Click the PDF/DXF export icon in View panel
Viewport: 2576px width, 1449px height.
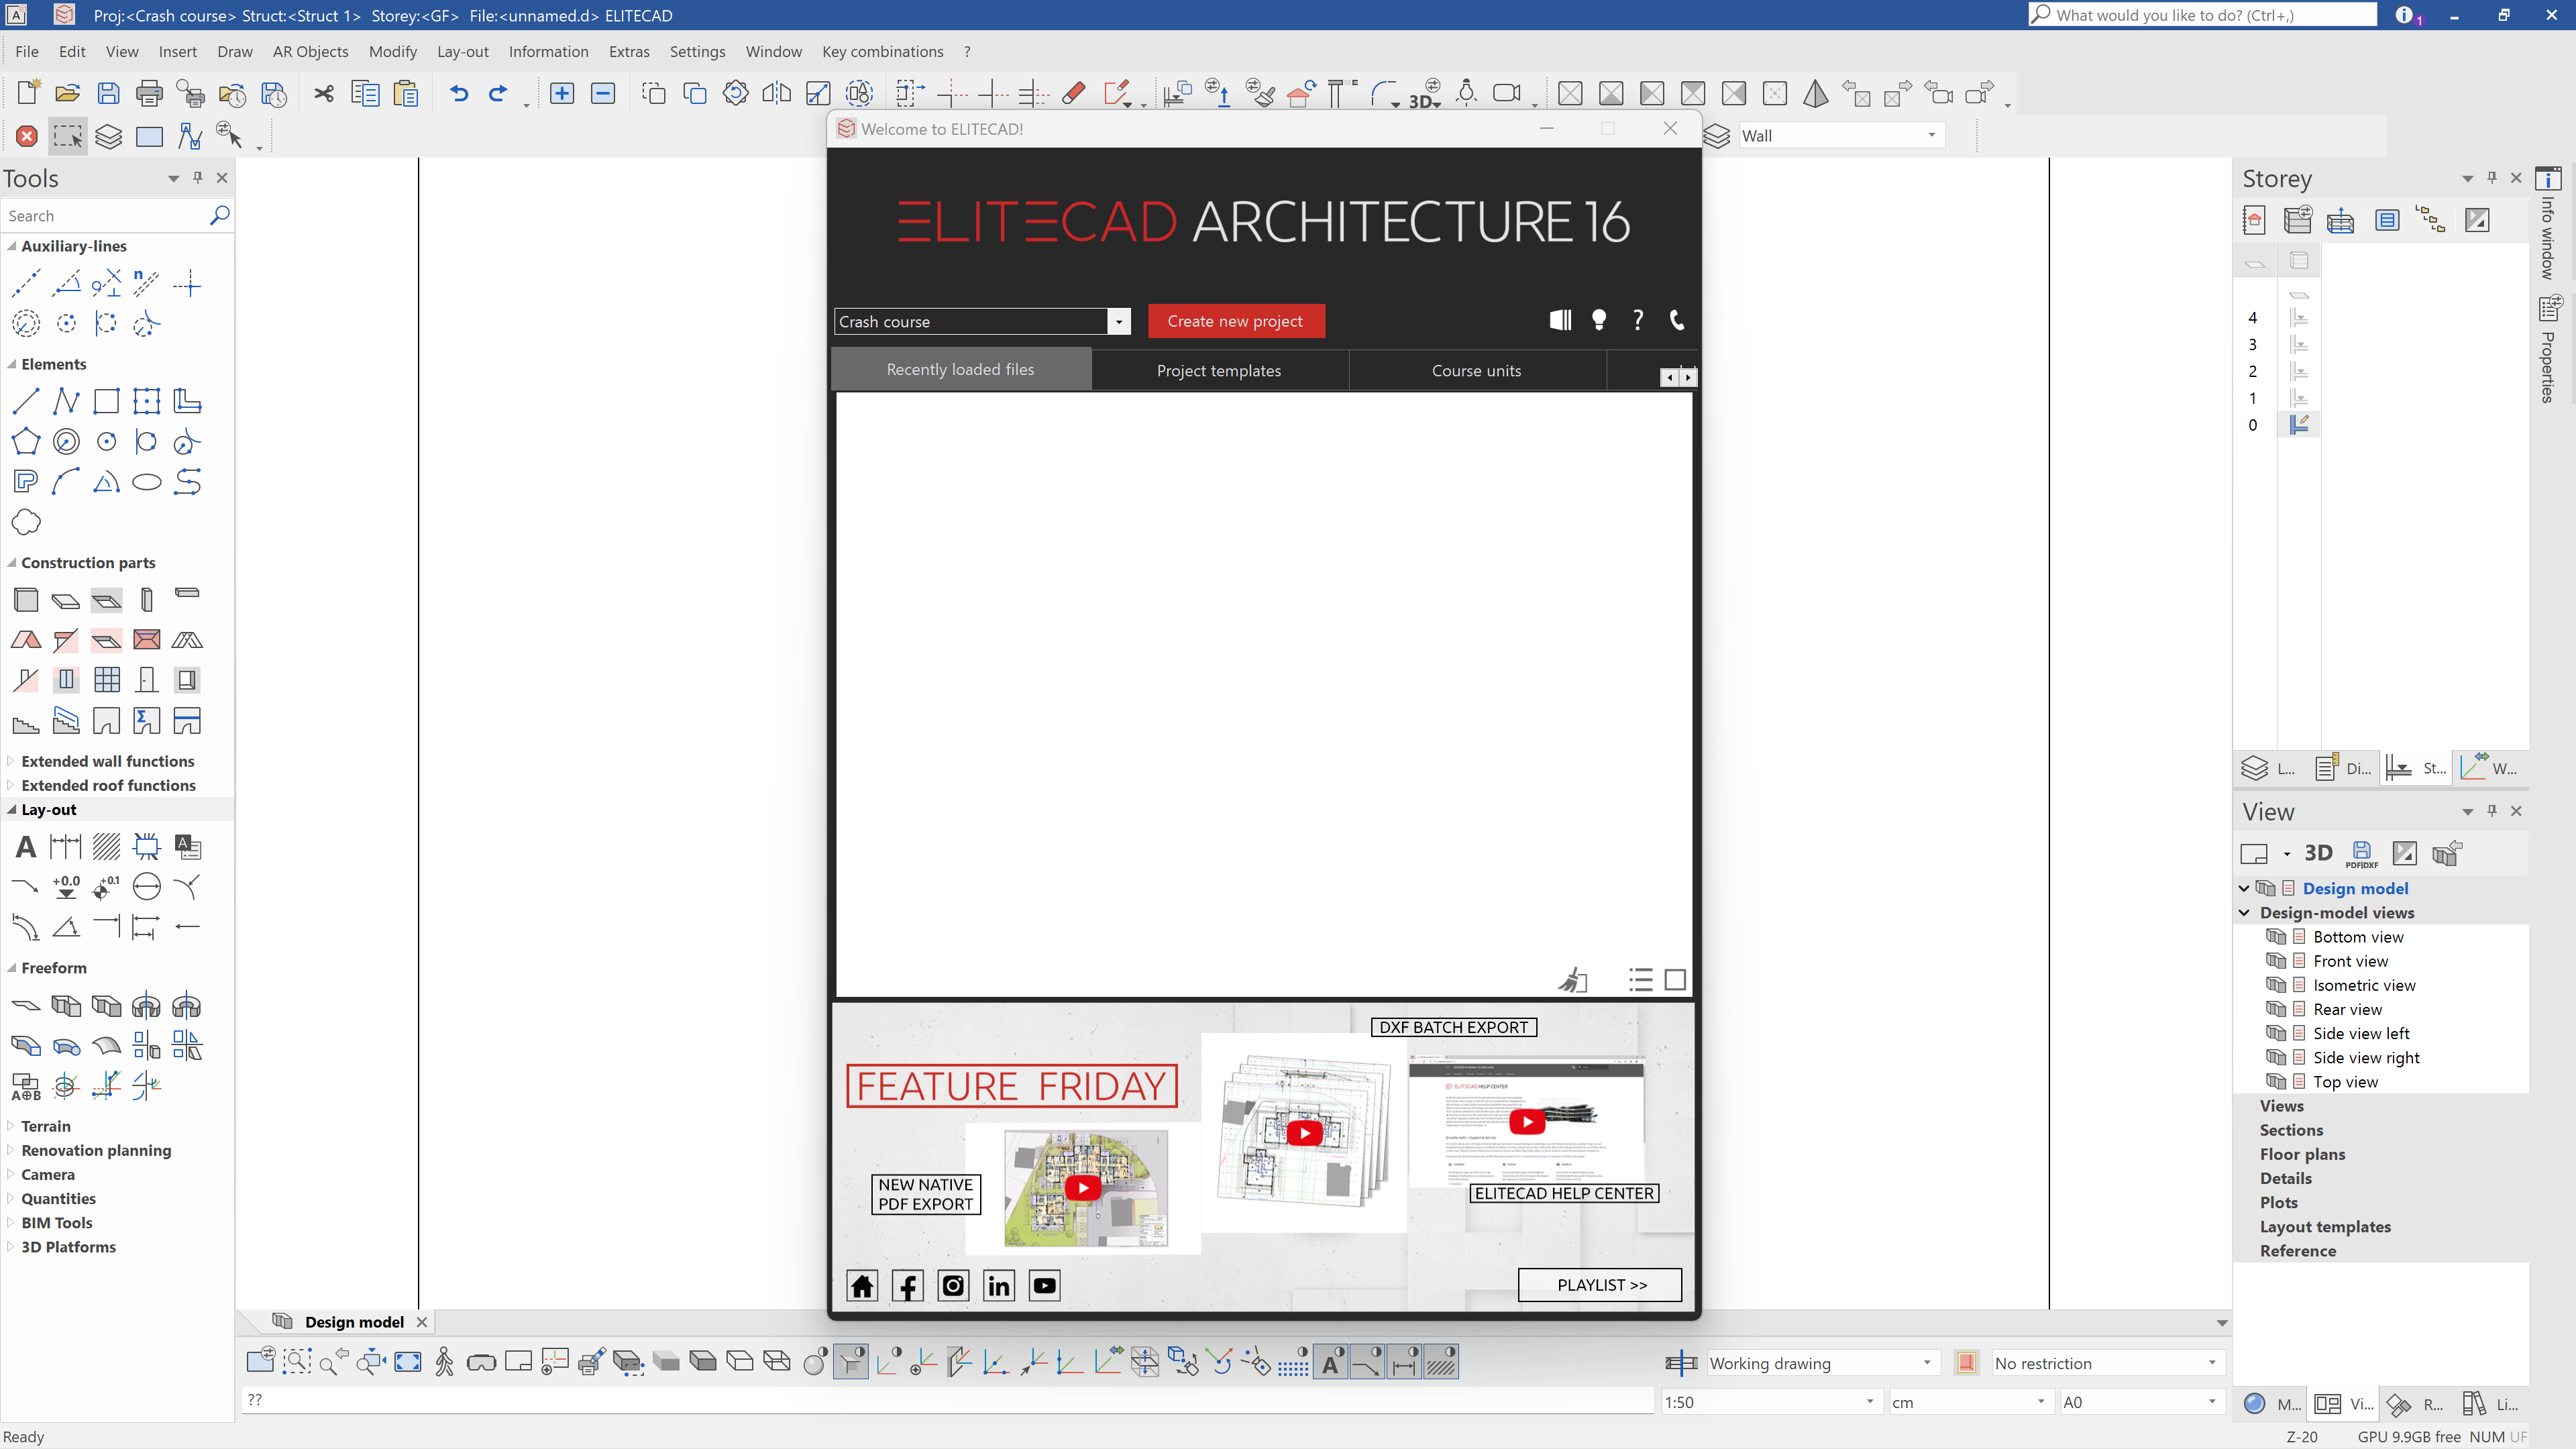click(2362, 853)
